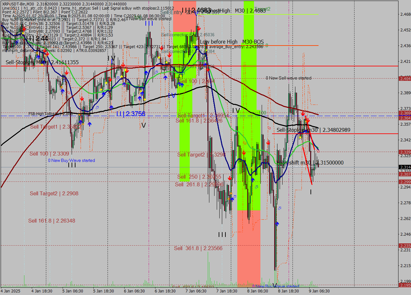
Task: Click the 'High-shift m30 | 2.31500000' label
Action: click(x=310, y=163)
